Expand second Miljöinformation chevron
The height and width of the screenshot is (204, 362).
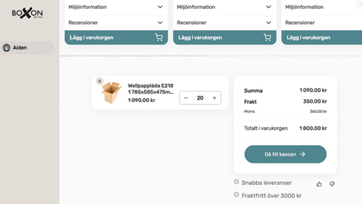tap(269, 7)
